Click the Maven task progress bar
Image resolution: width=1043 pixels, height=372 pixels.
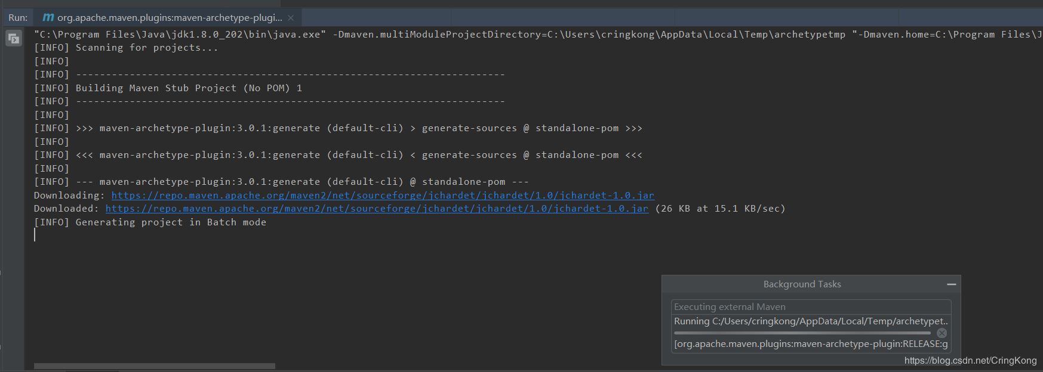click(802, 333)
